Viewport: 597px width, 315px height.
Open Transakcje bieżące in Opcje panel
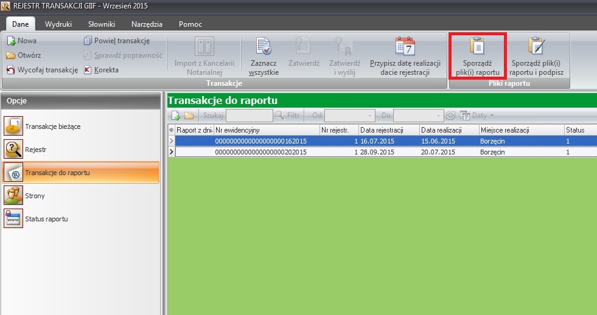(80, 126)
